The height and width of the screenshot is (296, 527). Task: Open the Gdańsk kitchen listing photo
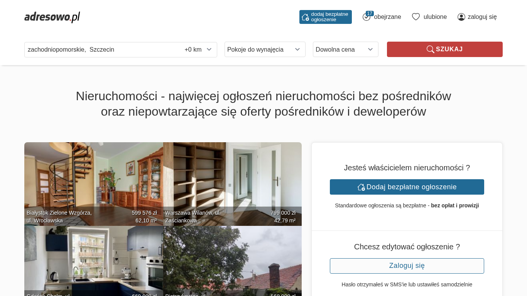pos(93,258)
